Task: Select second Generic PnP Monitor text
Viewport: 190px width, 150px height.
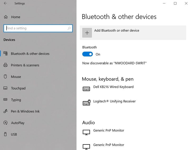Action: click(x=108, y=145)
